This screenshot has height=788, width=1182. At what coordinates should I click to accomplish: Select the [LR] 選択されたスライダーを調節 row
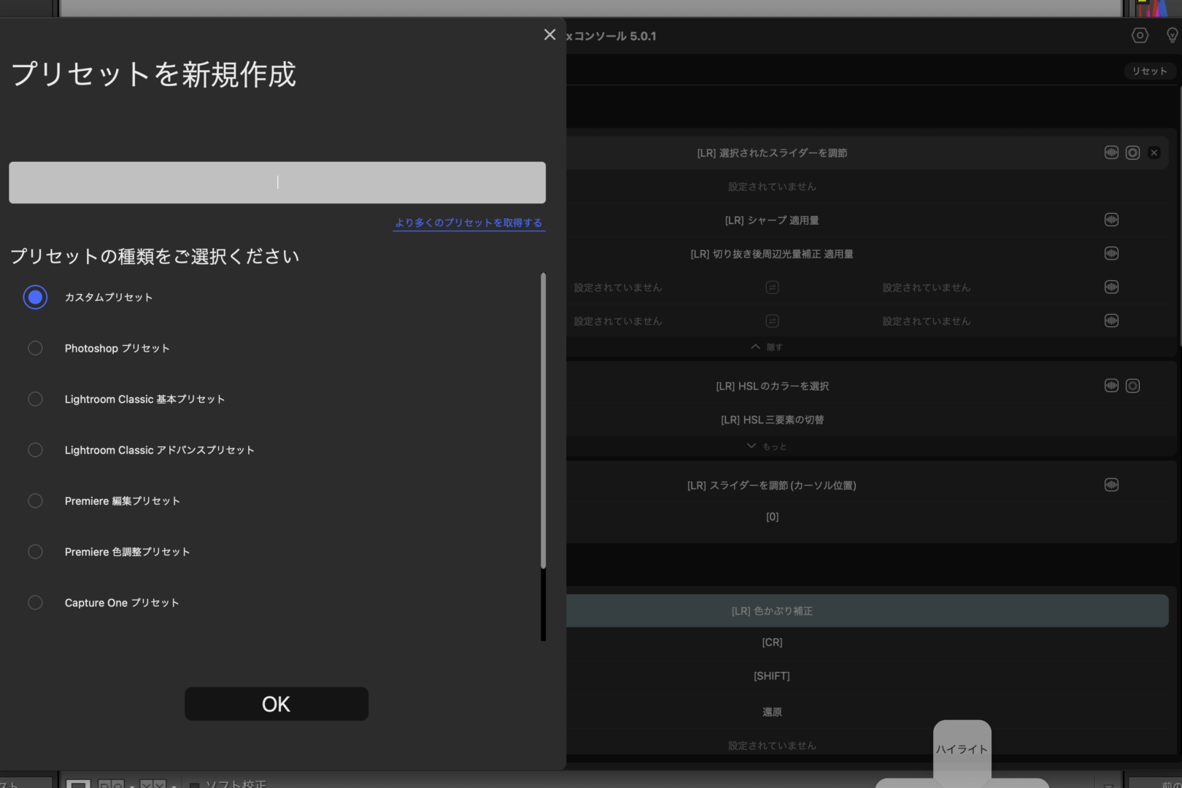click(x=772, y=153)
